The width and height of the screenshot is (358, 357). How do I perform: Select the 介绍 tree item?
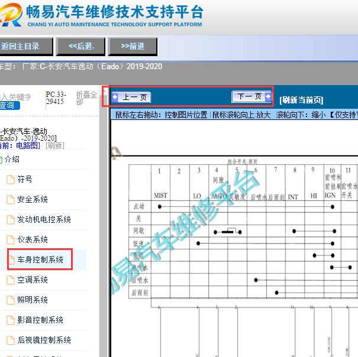(x=12, y=159)
